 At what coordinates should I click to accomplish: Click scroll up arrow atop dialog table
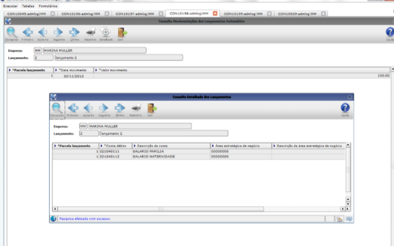(348, 145)
